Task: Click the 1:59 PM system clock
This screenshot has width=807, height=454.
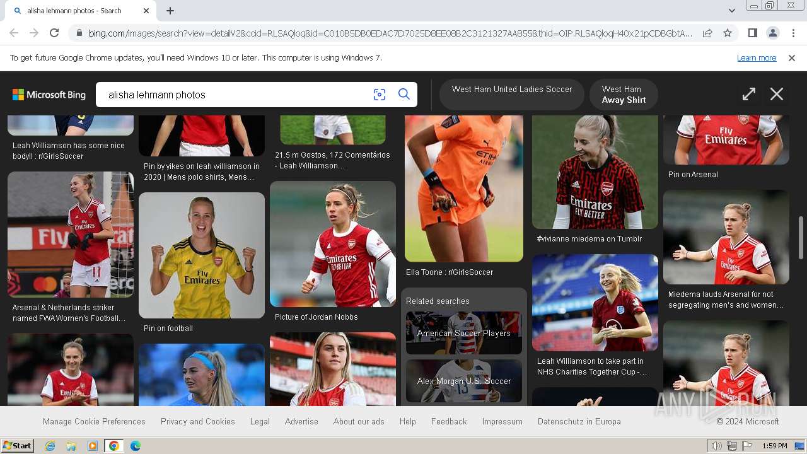Action: point(775,446)
